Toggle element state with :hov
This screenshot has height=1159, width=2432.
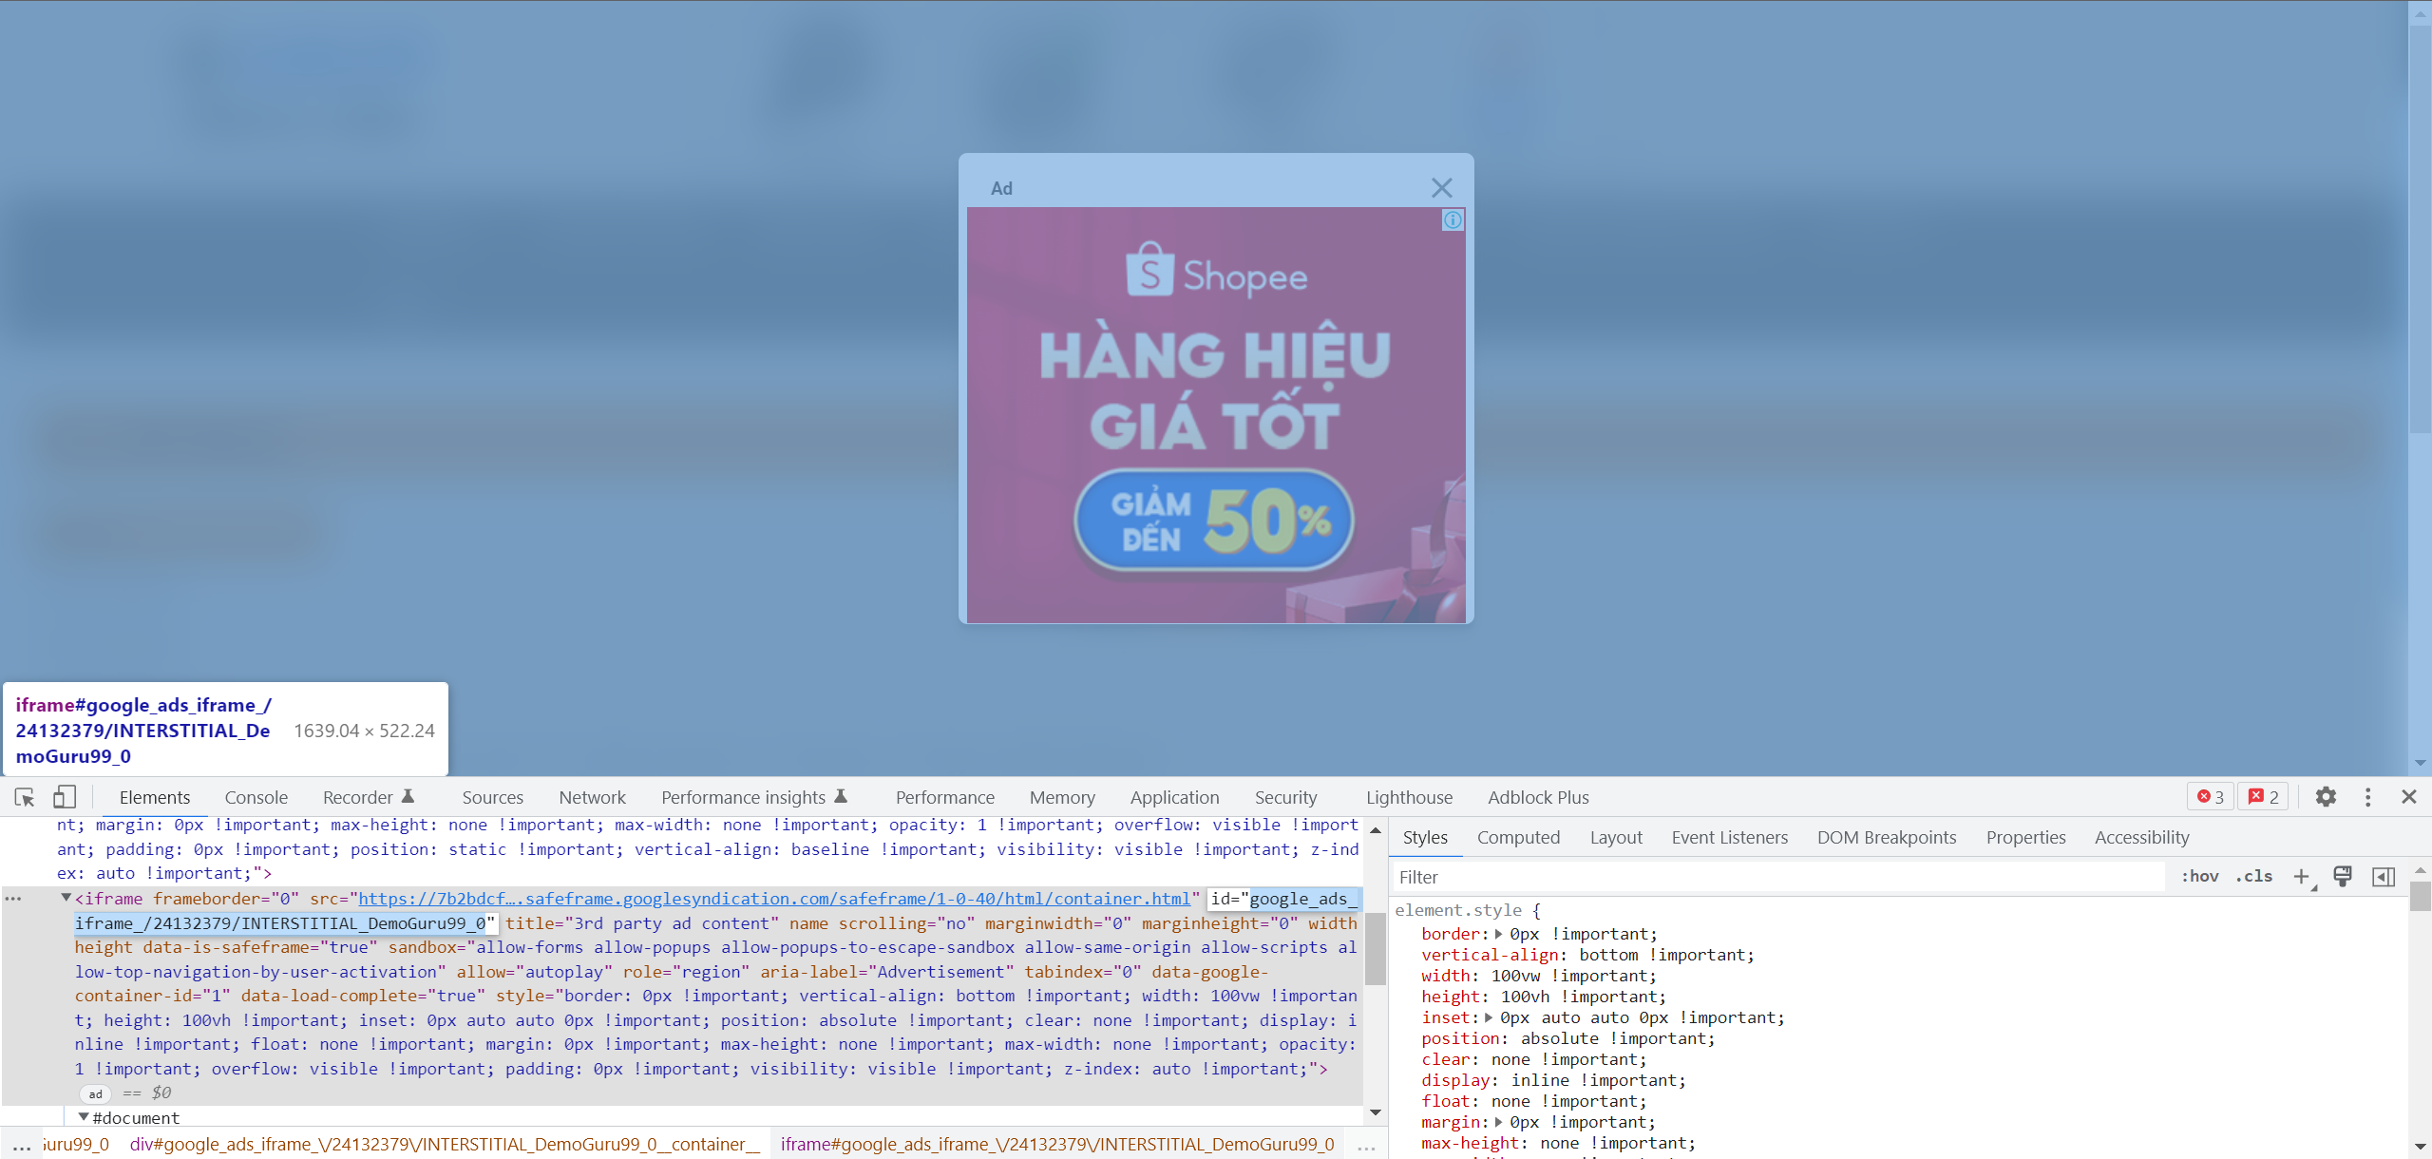point(2199,876)
